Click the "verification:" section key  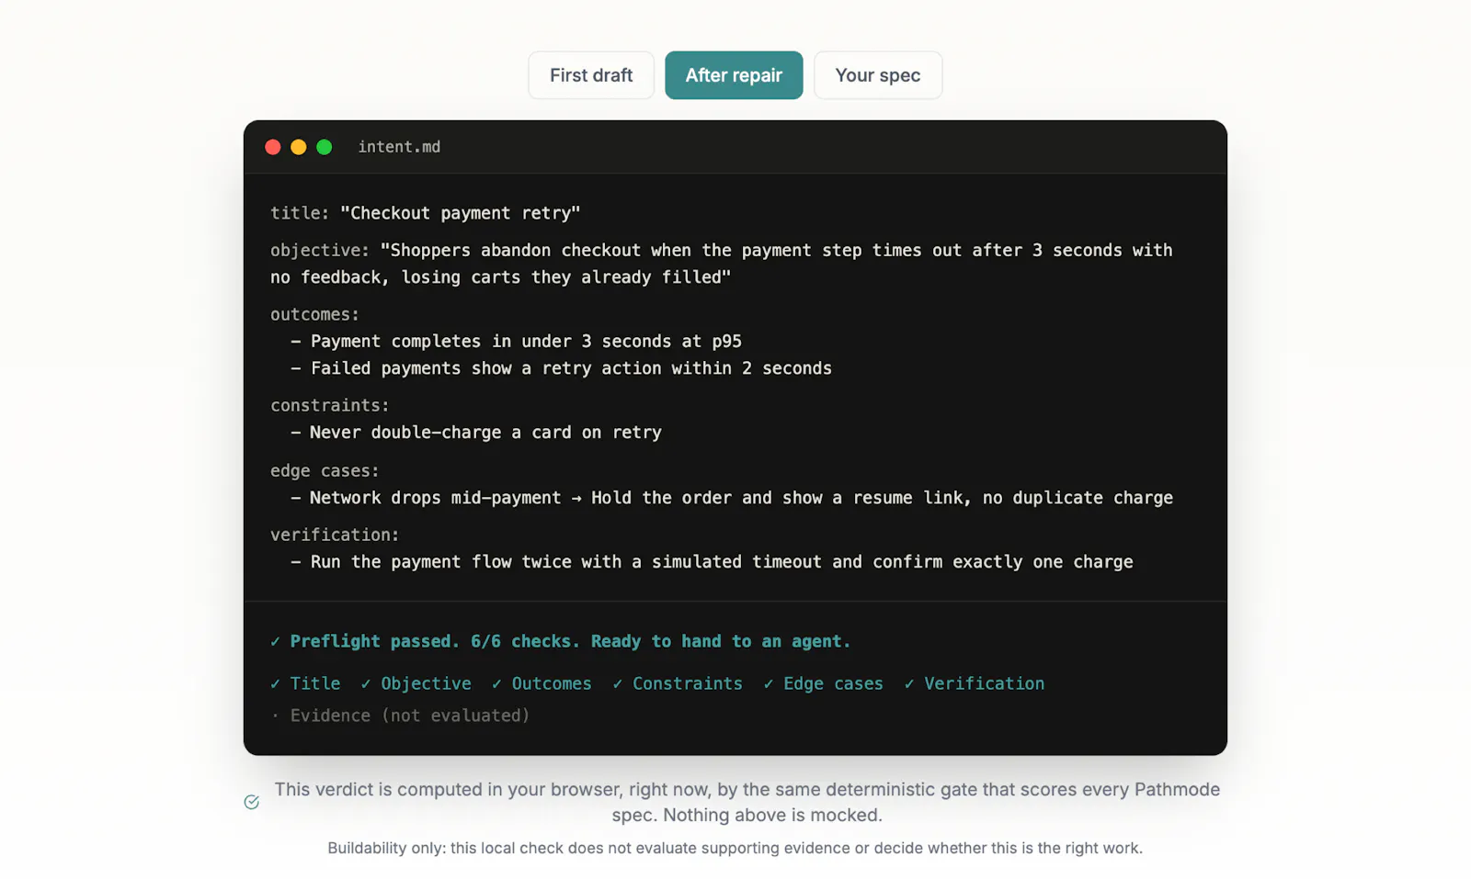click(335, 535)
